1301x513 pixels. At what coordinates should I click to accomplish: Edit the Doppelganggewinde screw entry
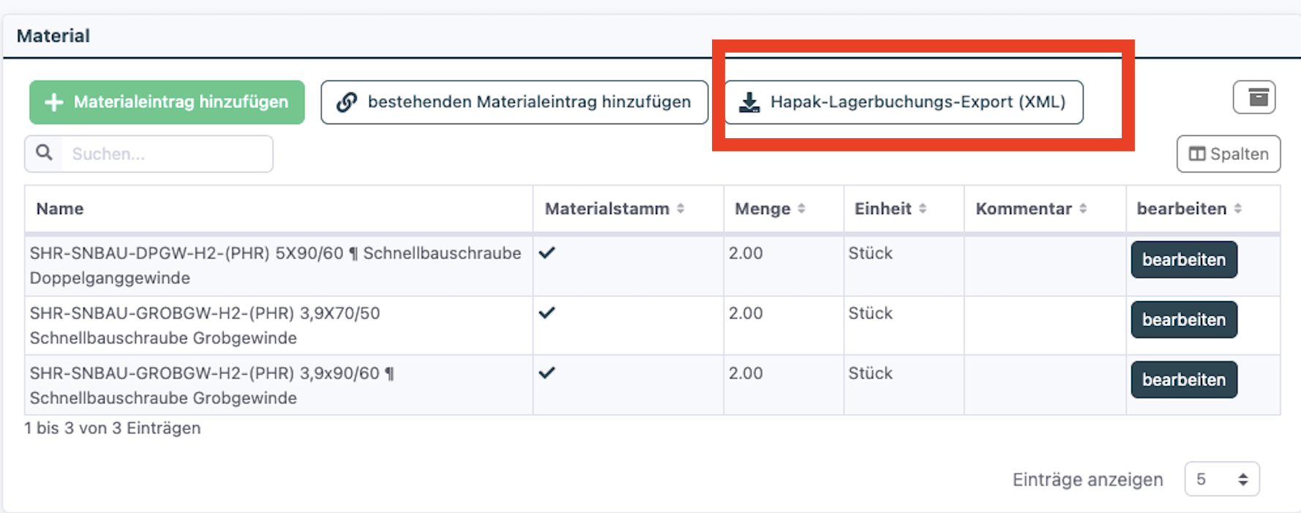1184,260
